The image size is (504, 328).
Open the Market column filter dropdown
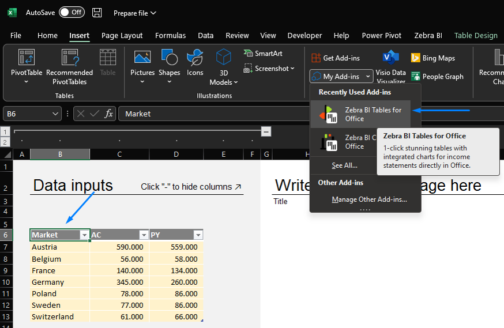click(85, 235)
